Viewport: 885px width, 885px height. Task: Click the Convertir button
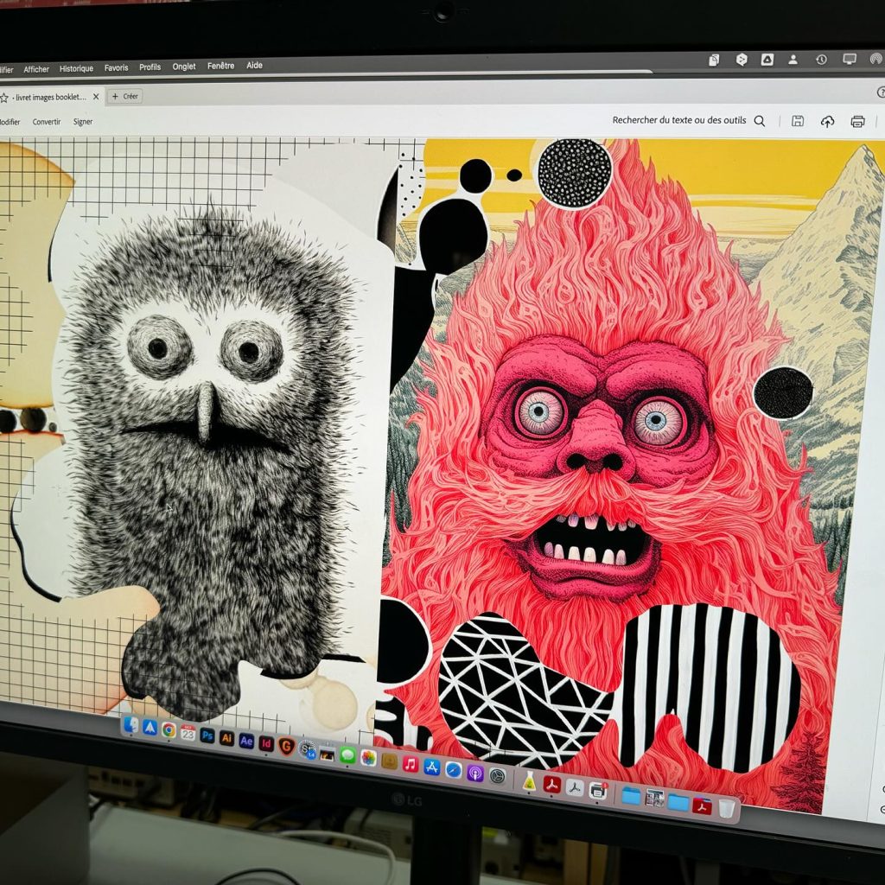click(47, 122)
